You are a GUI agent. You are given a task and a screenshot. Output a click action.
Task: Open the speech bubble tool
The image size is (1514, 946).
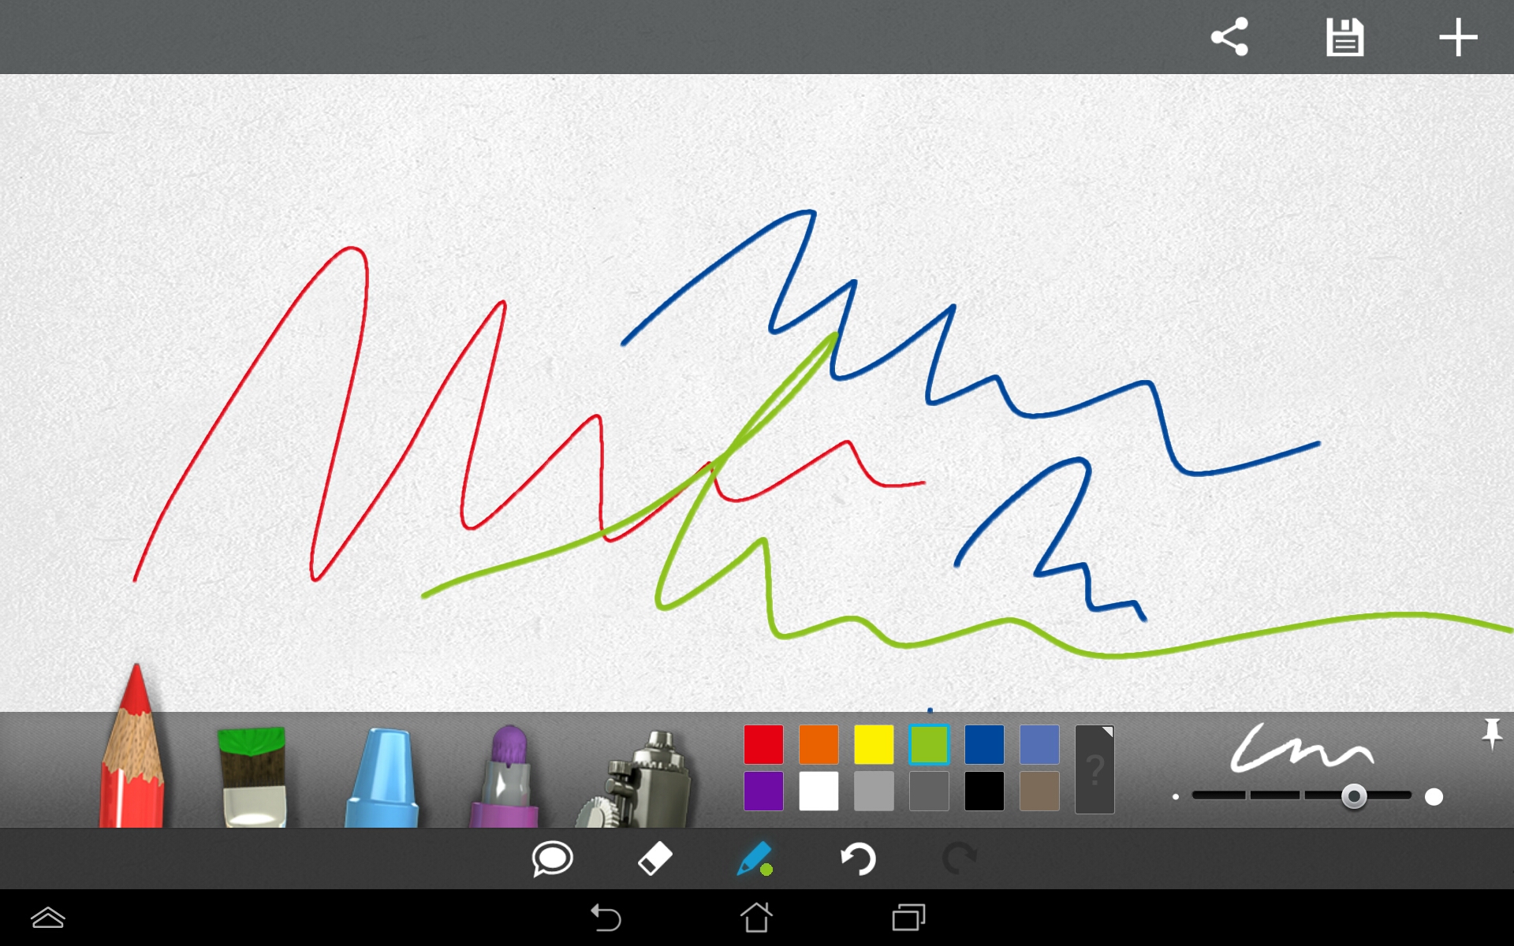coord(552,858)
